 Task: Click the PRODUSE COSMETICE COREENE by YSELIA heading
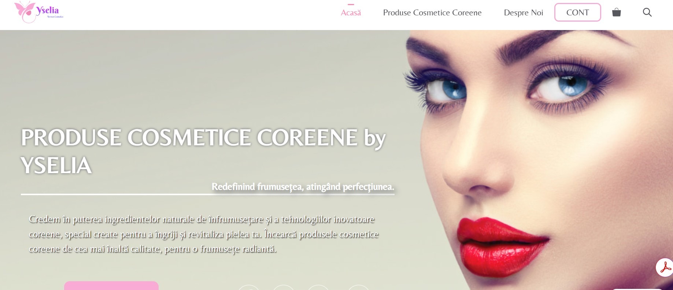pos(203,151)
